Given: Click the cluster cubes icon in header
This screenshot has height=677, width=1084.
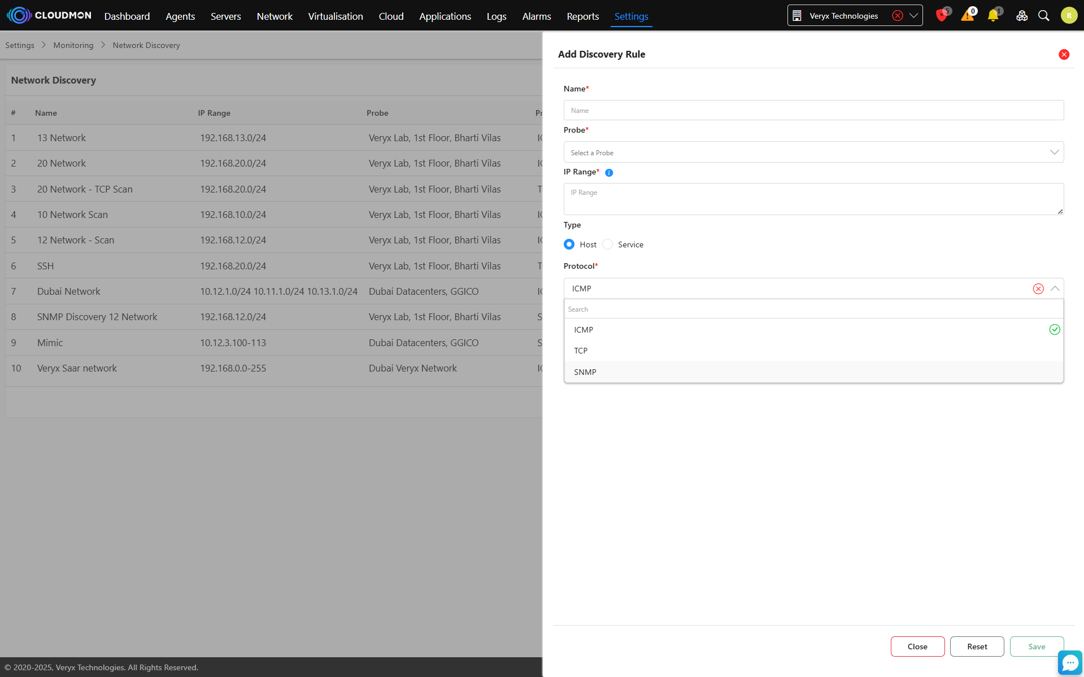Looking at the screenshot, I should coord(1022,16).
